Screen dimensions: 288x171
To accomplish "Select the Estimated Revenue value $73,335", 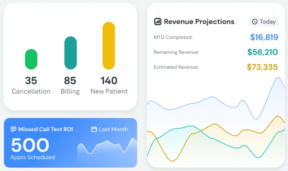I will click(x=262, y=67).
